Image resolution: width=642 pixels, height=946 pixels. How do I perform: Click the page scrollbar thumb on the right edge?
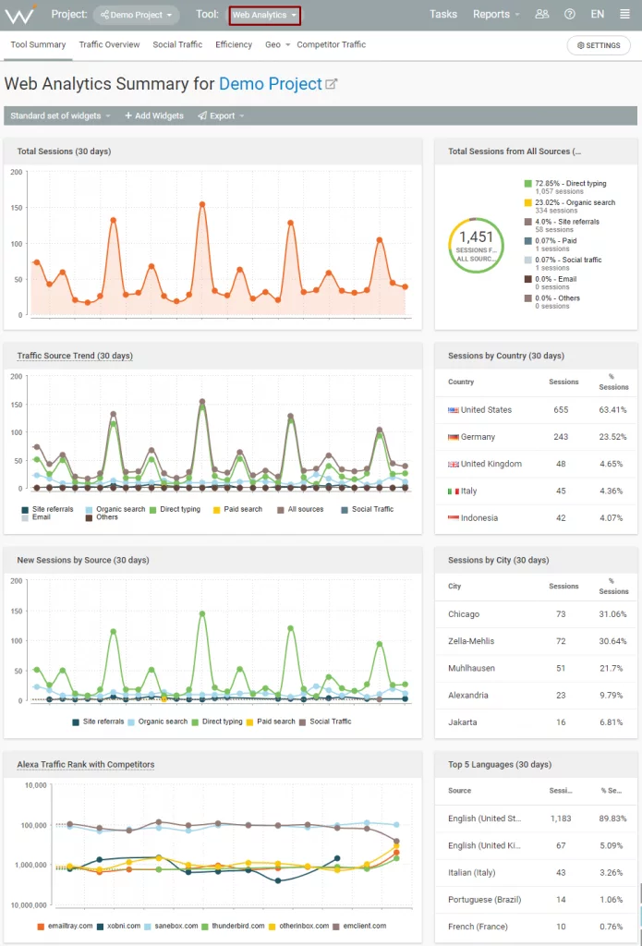[x=640, y=893]
